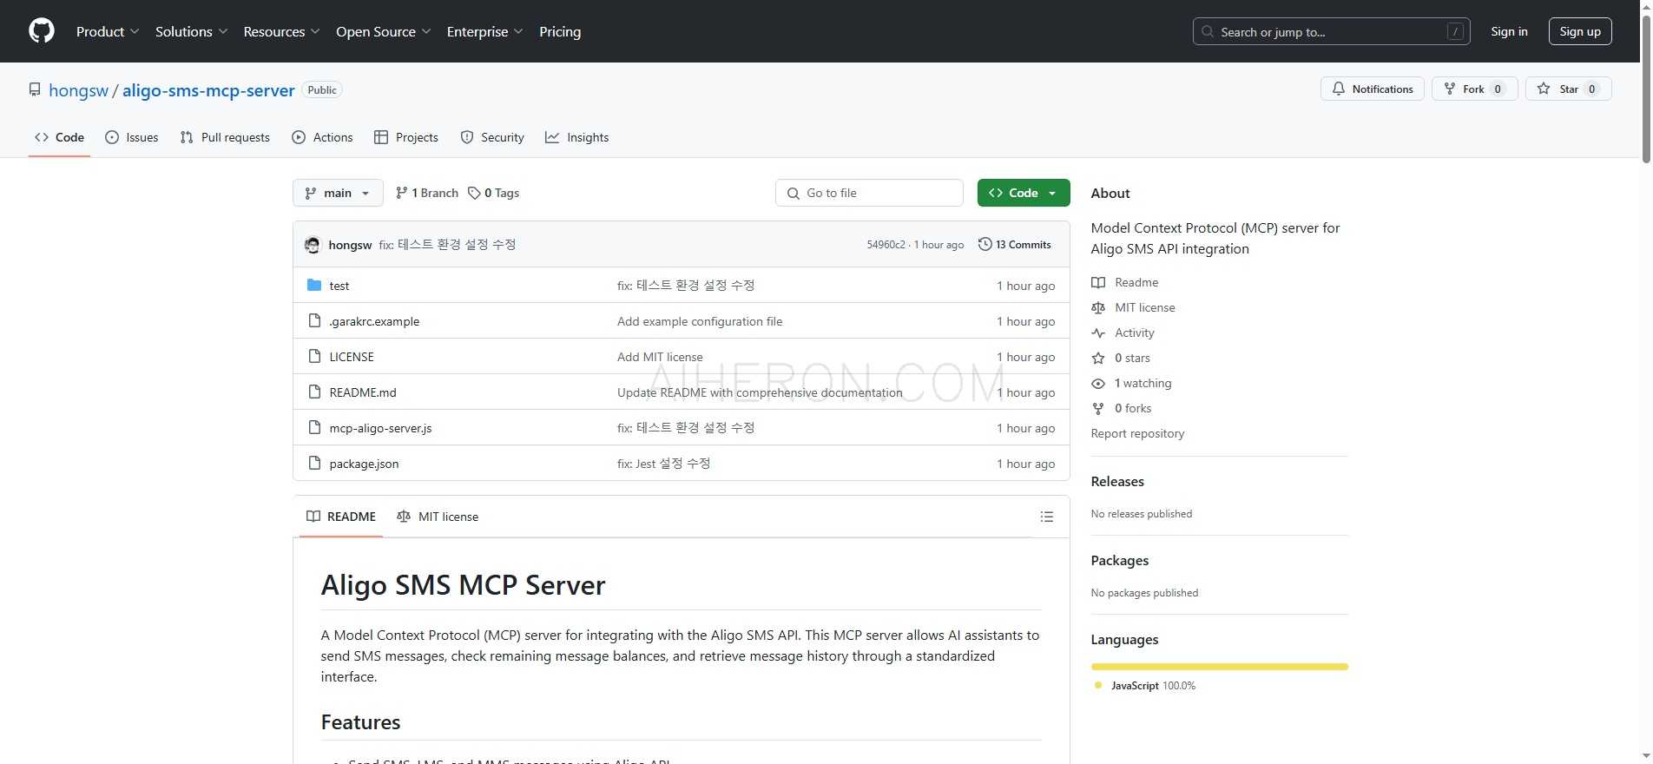The height and width of the screenshot is (764, 1653).
Task: Open the GitHub home logo
Action: point(42,31)
